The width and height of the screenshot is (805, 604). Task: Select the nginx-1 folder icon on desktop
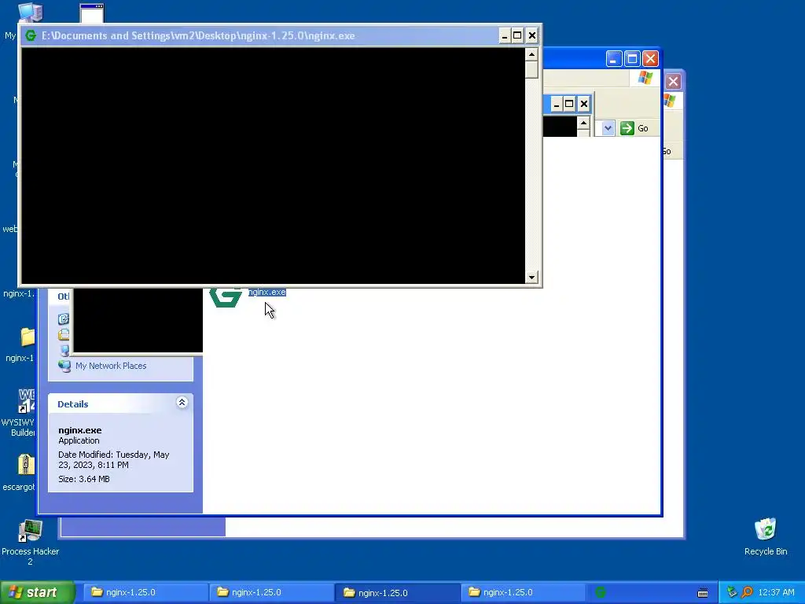point(27,337)
